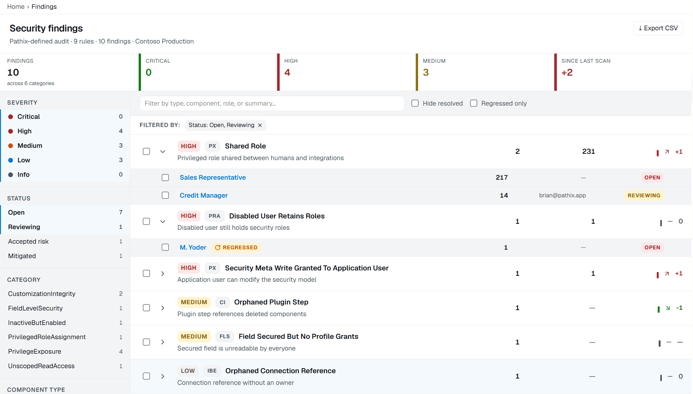Filter by Accepted risk status

click(65, 241)
